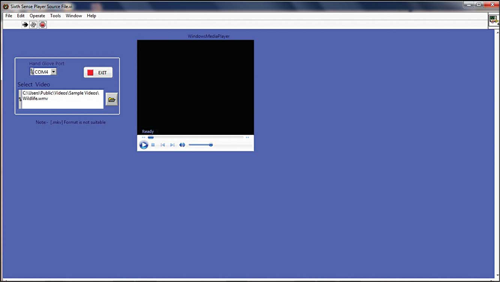Click the red Abort Execution button

tap(43, 25)
